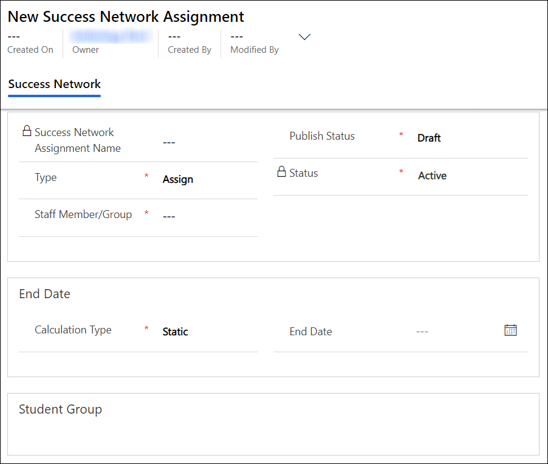Click the Student Group section header
548x464 pixels.
[60, 409]
